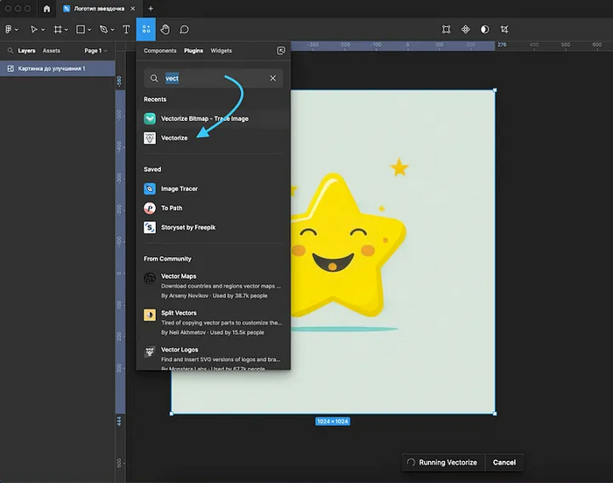This screenshot has height=483, width=613.
Task: Activate the Comment tool
Action: [184, 29]
